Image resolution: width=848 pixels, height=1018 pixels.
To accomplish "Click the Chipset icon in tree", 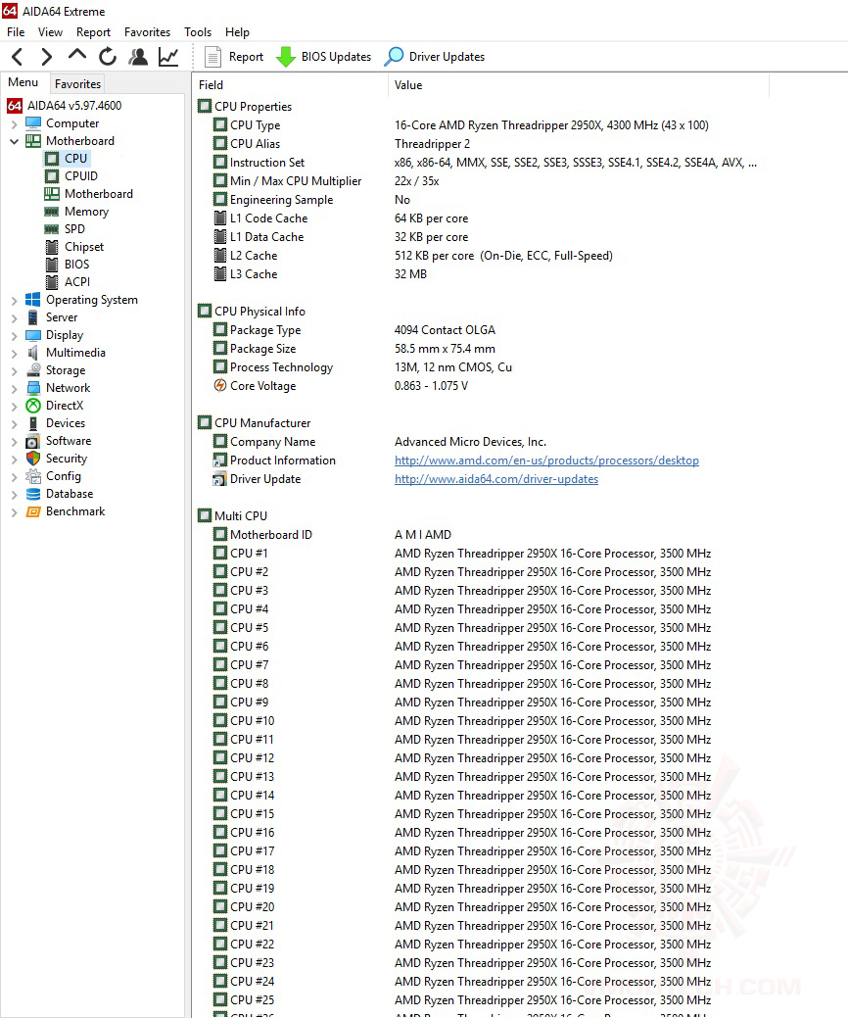I will [52, 247].
